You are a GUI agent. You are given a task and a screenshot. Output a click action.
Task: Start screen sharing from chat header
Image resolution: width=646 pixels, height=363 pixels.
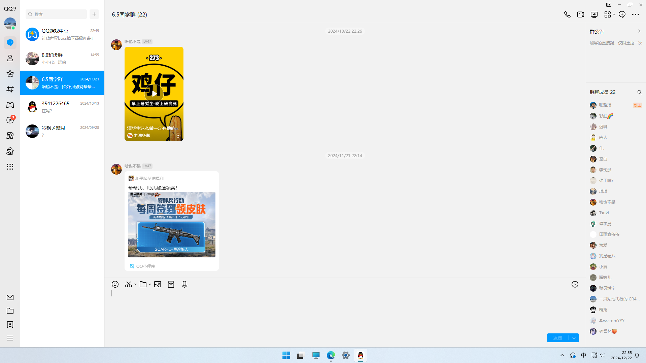pos(594,14)
